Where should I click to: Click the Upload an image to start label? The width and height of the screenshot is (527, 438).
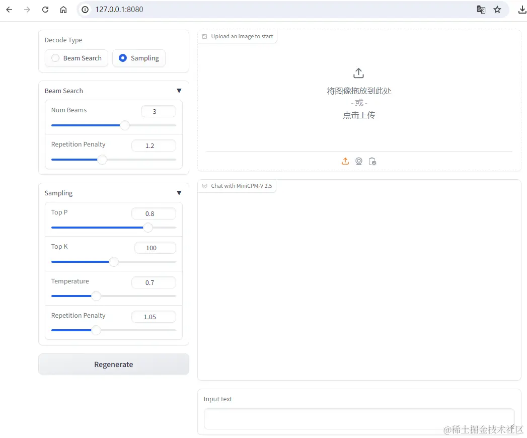coord(242,36)
